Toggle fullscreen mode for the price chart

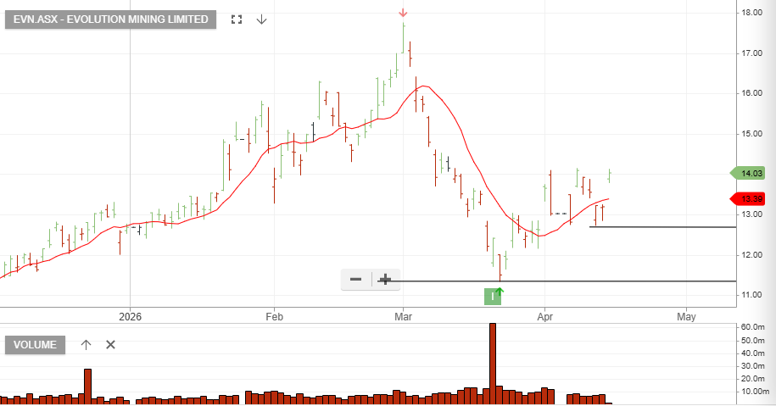237,19
